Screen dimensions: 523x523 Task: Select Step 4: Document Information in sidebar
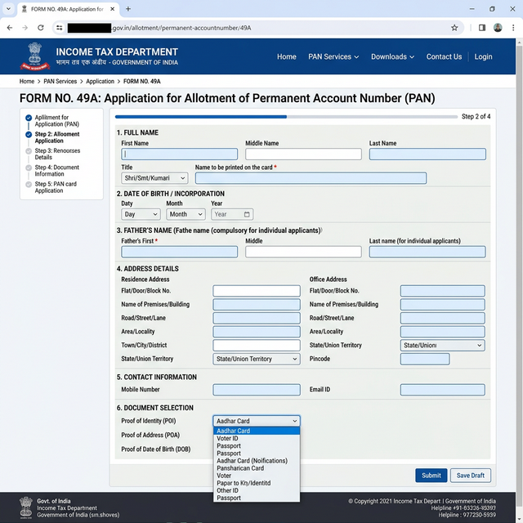click(56, 171)
